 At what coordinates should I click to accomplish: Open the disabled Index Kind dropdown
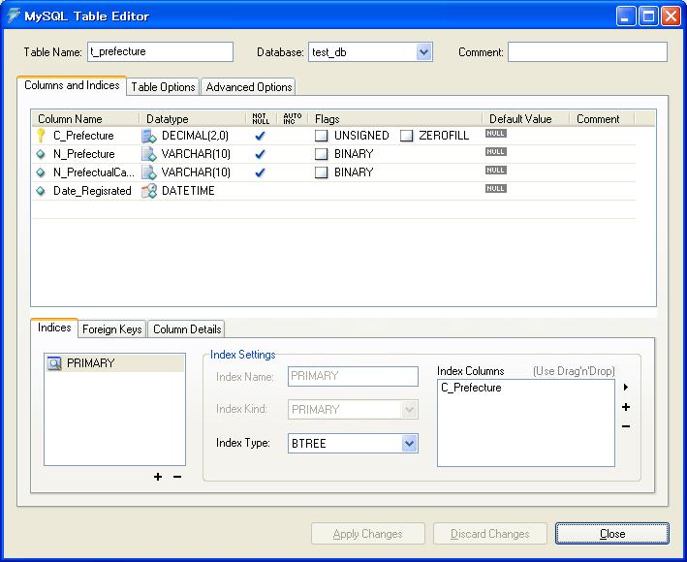click(x=409, y=410)
